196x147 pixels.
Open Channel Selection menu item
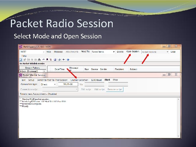tap(79, 80)
